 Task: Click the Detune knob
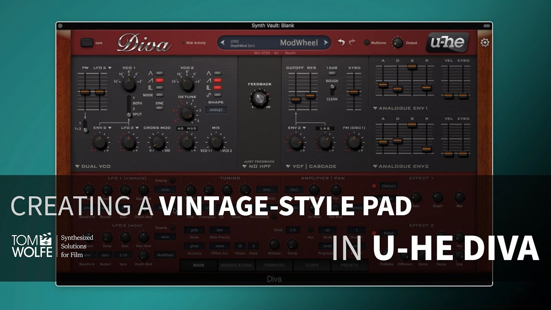[187, 114]
